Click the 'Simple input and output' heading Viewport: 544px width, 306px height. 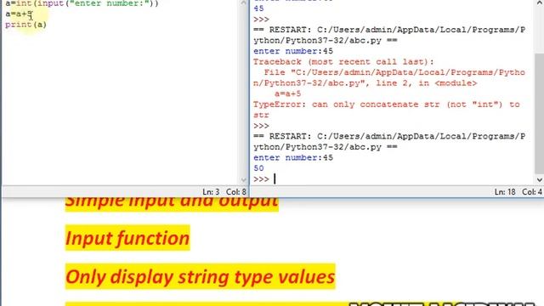click(x=172, y=203)
